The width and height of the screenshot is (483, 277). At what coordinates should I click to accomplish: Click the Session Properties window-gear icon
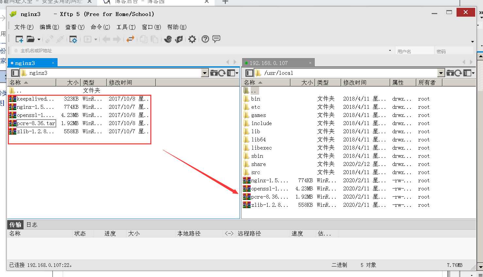tap(73, 39)
